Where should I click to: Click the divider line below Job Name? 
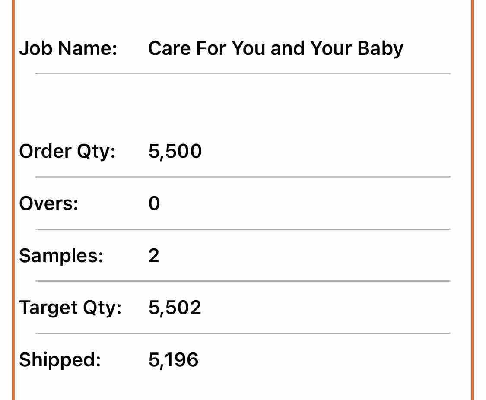243,74
